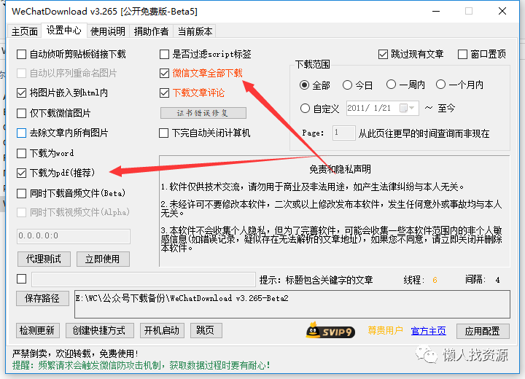Click the 保存路径 button
The width and height of the screenshot is (525, 379).
pyautogui.click(x=42, y=298)
